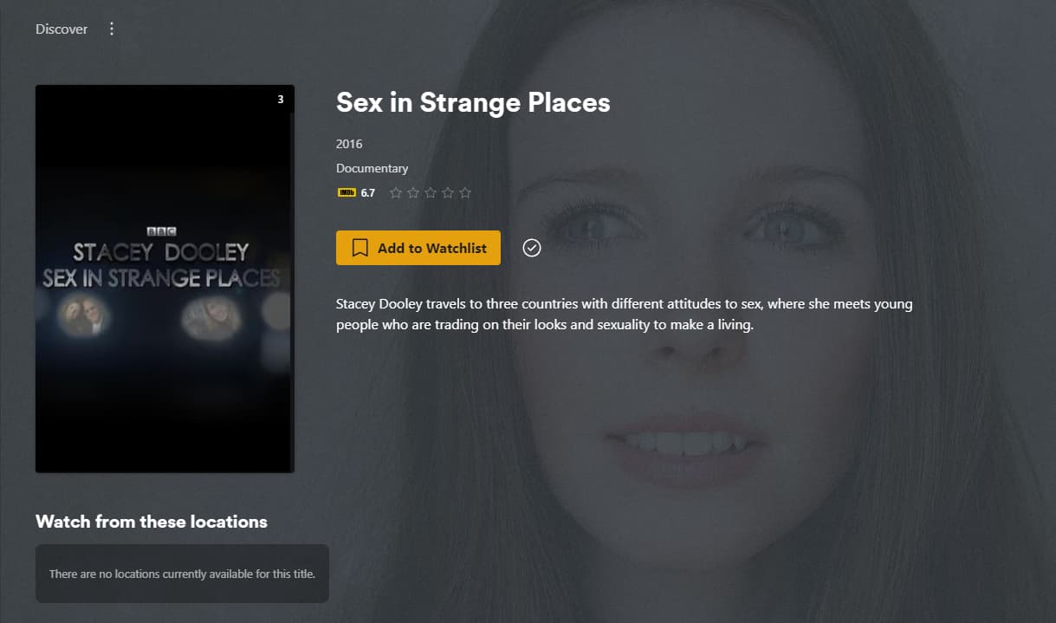This screenshot has width=1056, height=623.
Task: Mark title as watched with circle checkmark
Action: click(532, 249)
